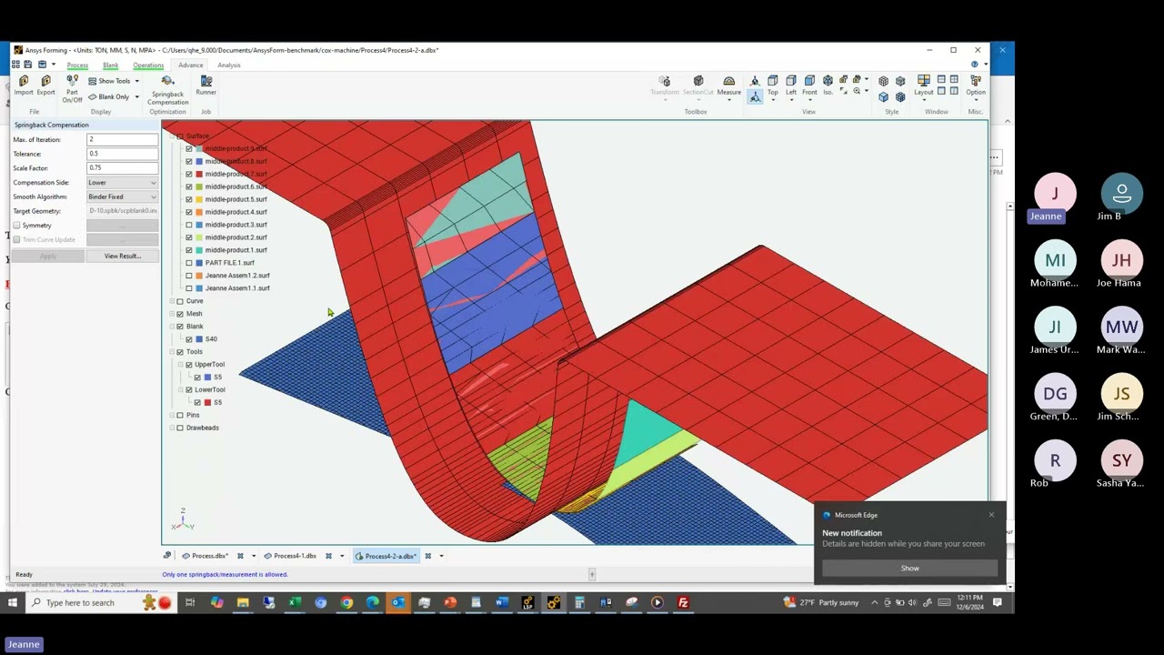1164x655 pixels.
Task: Click the save icon in quick access bar
Action: point(28,65)
